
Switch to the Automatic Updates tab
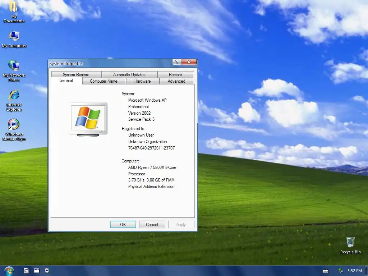click(129, 75)
